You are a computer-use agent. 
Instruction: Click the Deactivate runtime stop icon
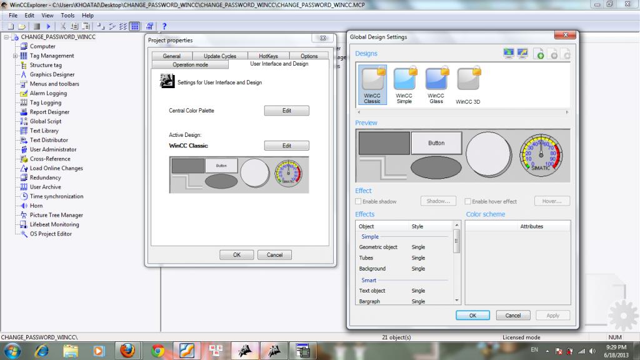click(37, 26)
